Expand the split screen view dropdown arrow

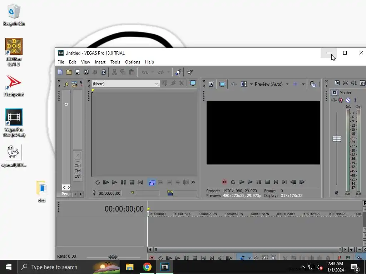[x=251, y=84]
